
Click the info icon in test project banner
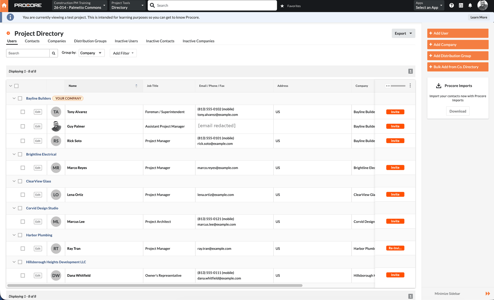tap(10, 17)
